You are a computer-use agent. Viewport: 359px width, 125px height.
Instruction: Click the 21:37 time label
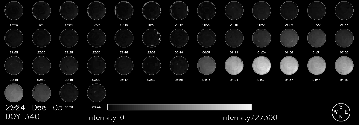click(344, 25)
